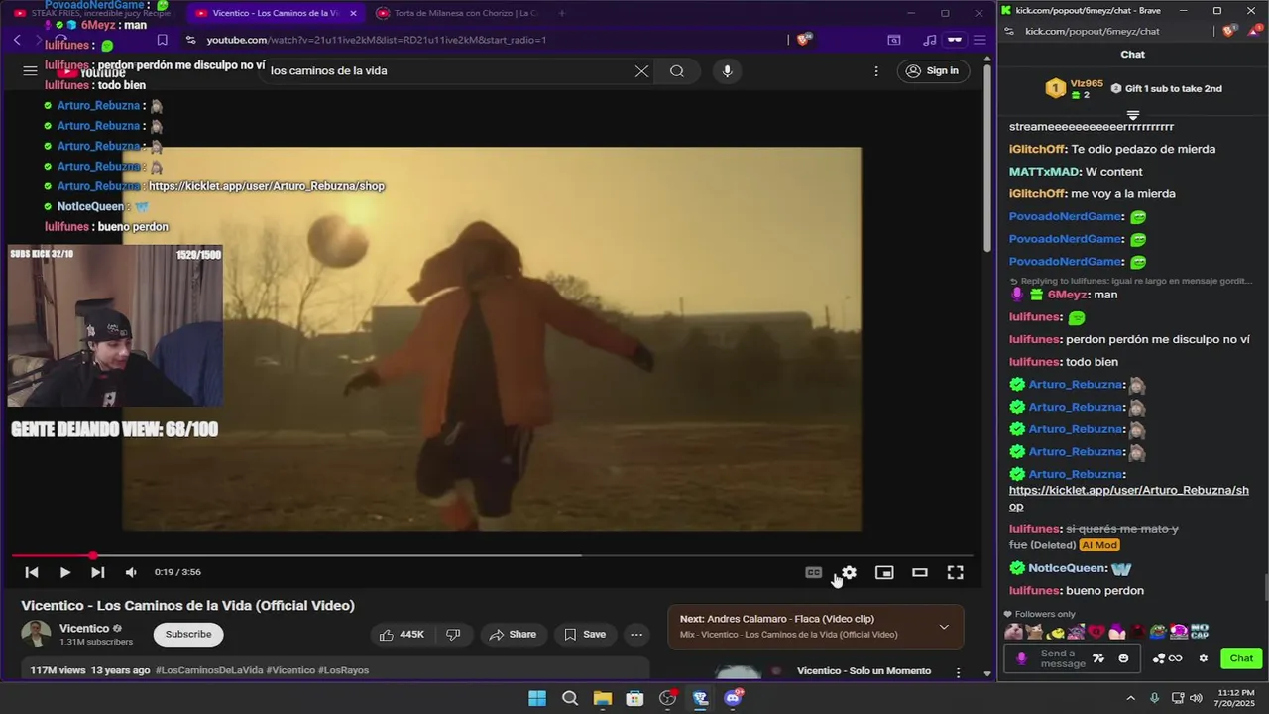Open Vicentico channel name link

point(84,628)
